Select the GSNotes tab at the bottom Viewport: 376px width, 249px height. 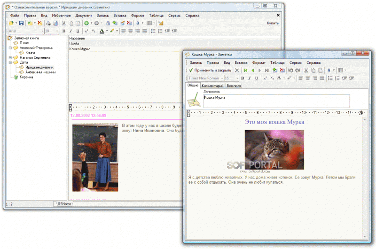64,204
